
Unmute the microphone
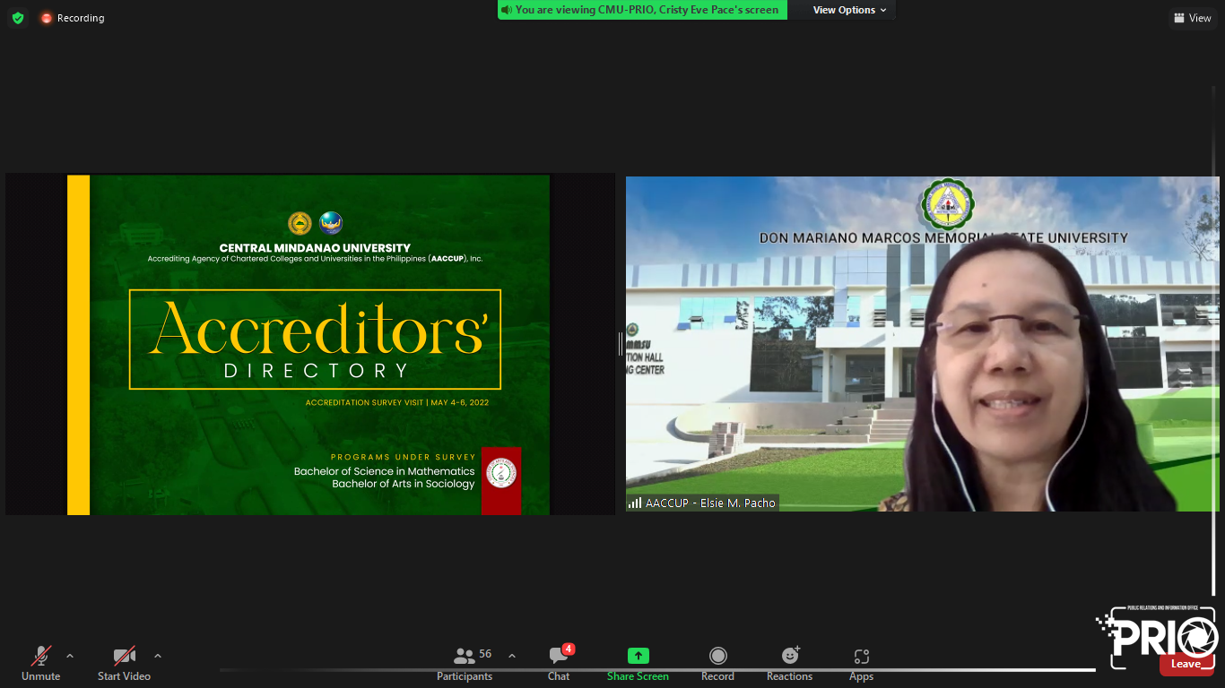pyautogui.click(x=40, y=664)
